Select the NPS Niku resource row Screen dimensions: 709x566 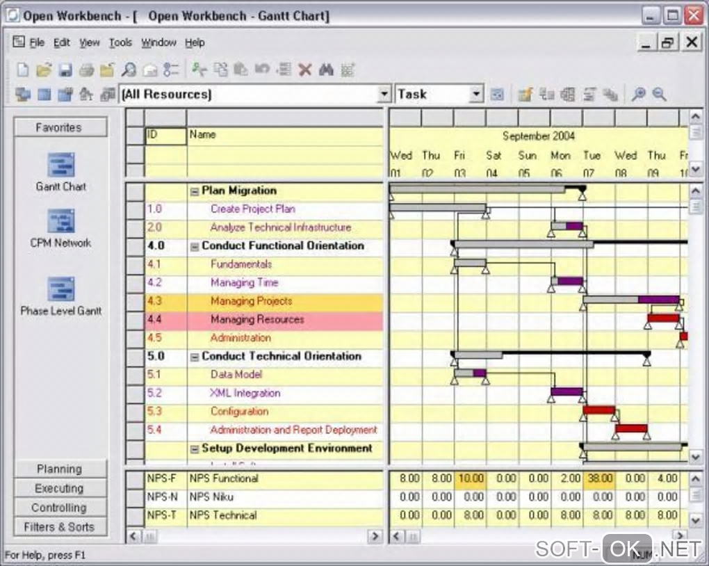[x=264, y=497]
